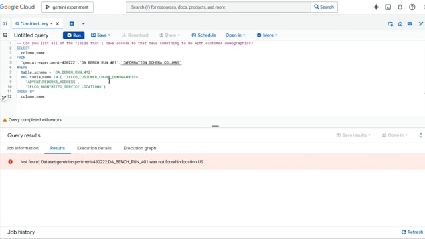Open notifications bell
Screen dimensions: 425x239
pyautogui.click(x=400, y=7)
